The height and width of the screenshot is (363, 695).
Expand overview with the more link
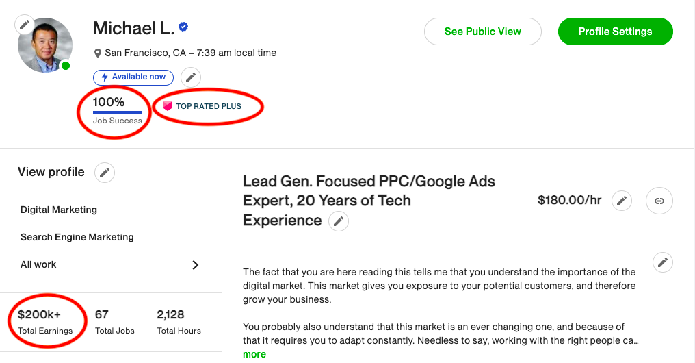(x=254, y=354)
